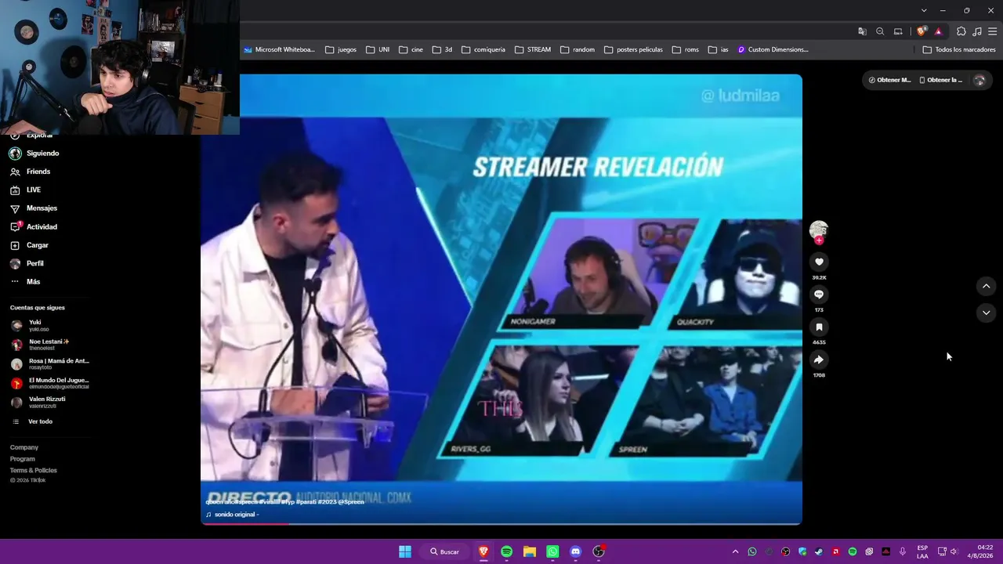Open the tab search chevron in the title bar
The height and width of the screenshot is (564, 1003).
[x=924, y=10]
